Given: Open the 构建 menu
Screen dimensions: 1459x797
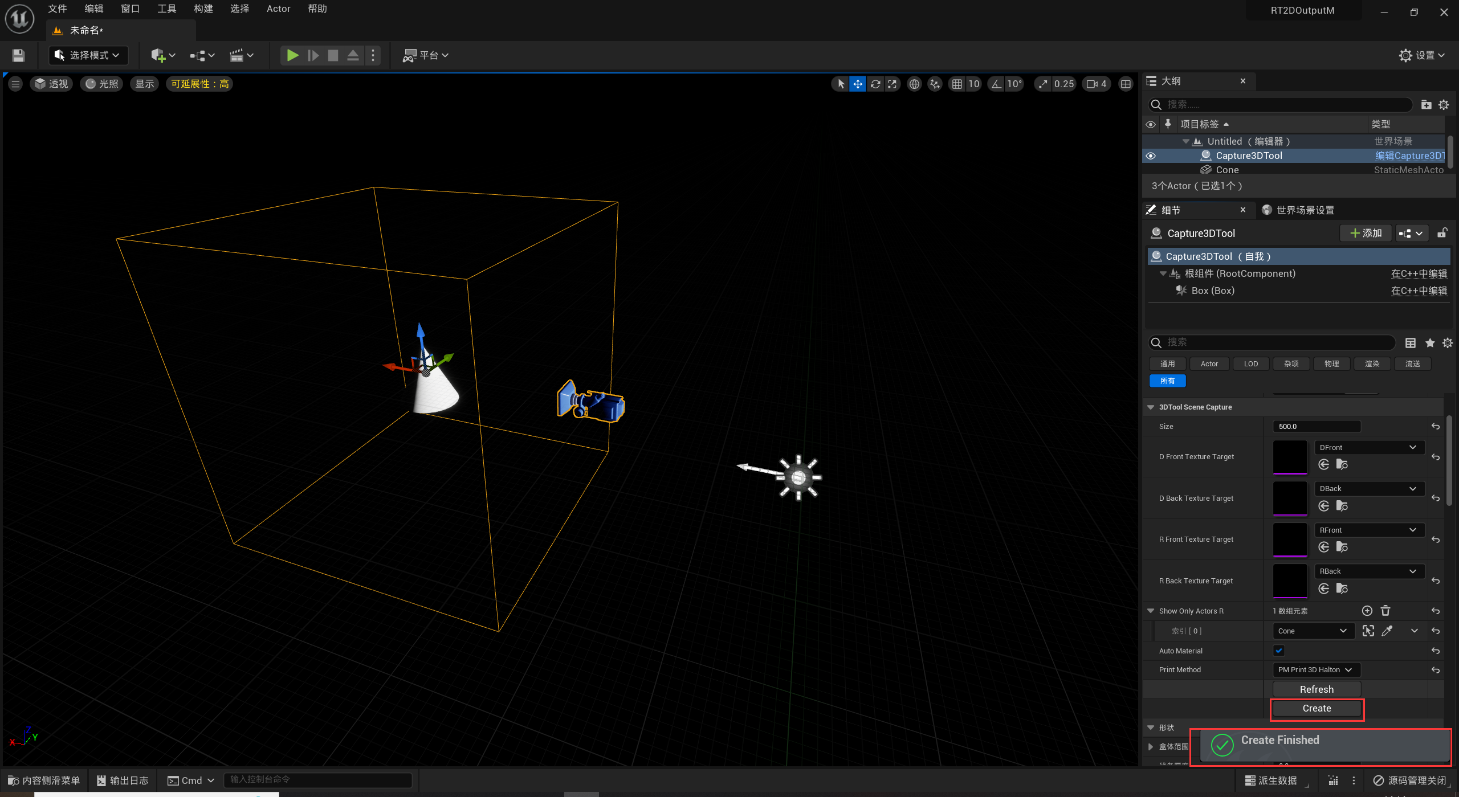Looking at the screenshot, I should [x=203, y=9].
